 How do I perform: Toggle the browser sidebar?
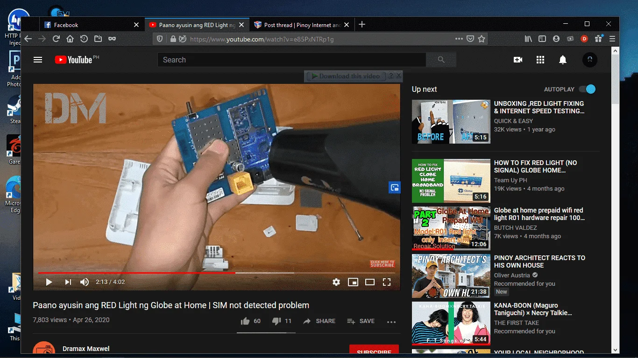pyautogui.click(x=542, y=39)
